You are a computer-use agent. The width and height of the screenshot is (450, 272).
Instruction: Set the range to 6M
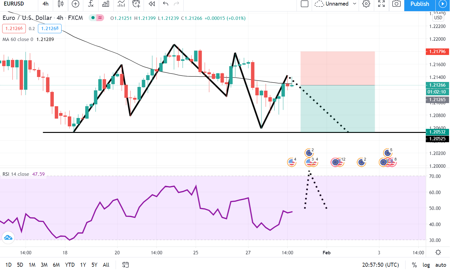[56, 265]
